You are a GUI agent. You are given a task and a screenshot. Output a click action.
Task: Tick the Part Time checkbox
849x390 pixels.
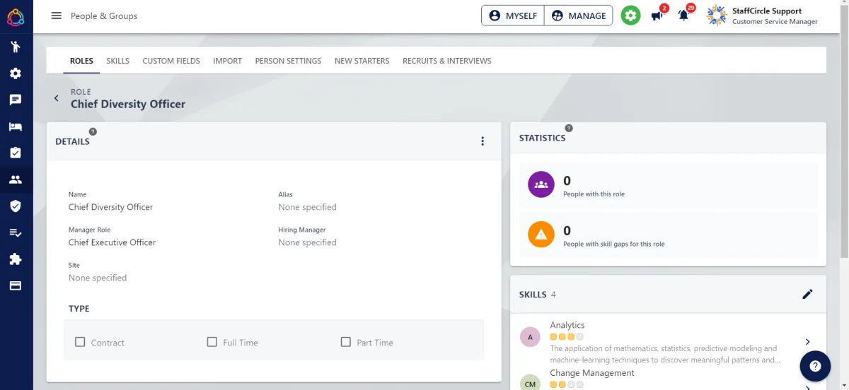pos(345,342)
